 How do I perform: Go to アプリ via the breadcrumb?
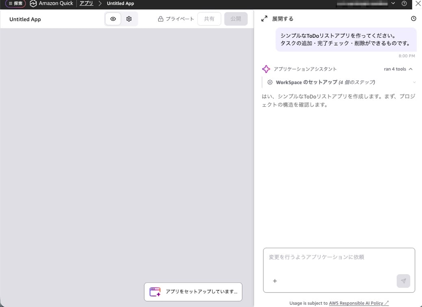coord(86,4)
